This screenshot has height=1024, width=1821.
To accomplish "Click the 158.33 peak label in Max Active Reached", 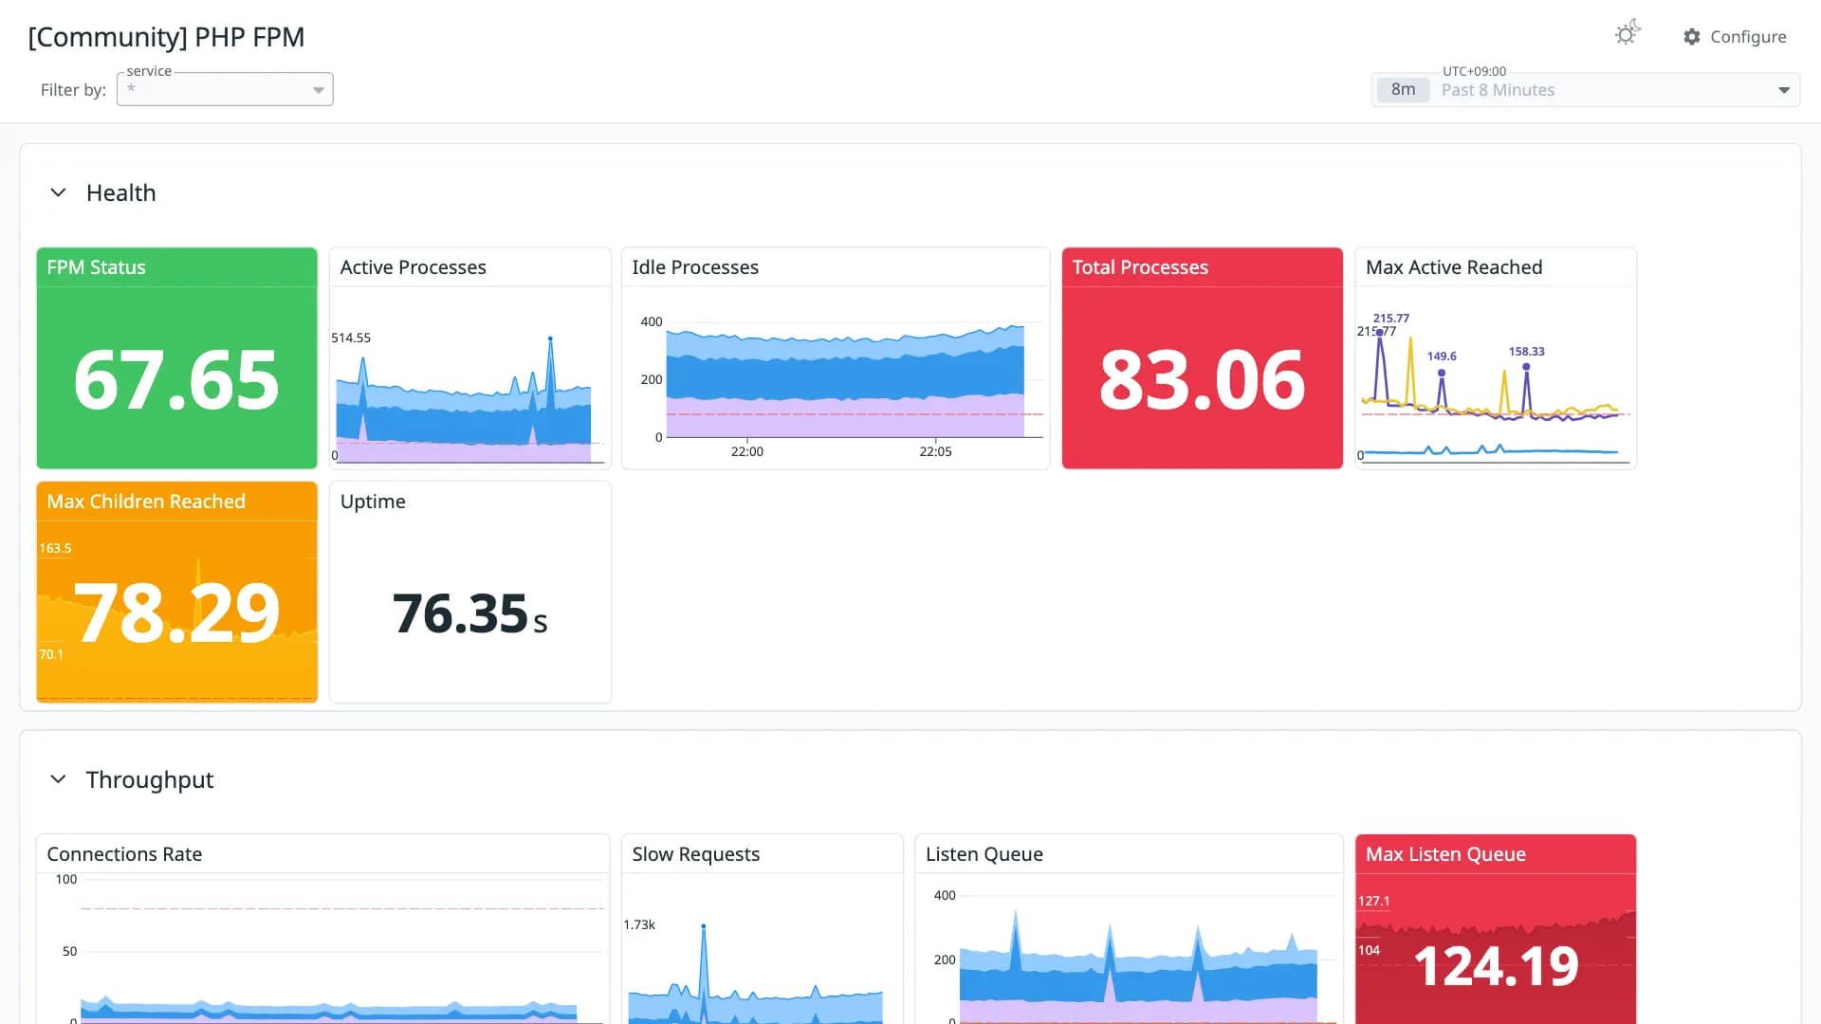I will [1526, 352].
